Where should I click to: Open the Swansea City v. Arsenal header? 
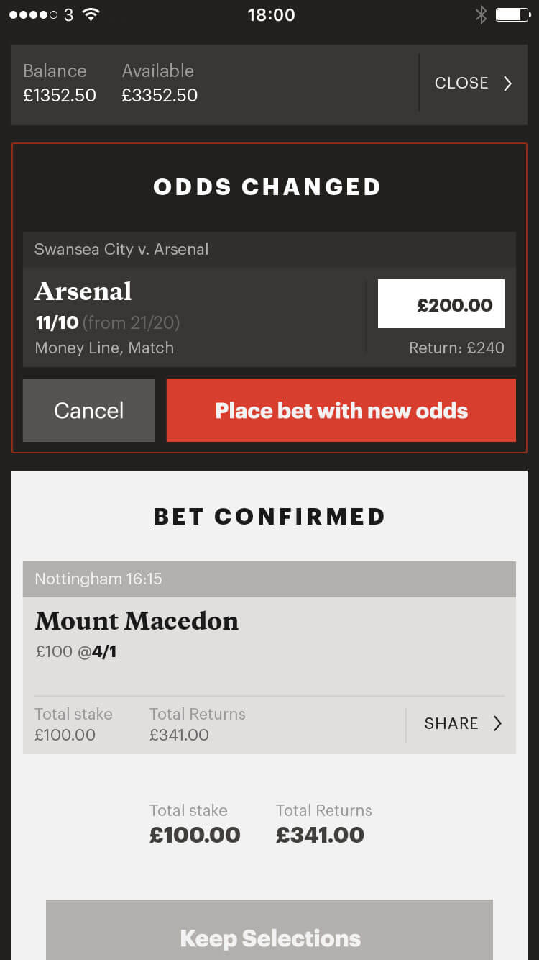click(x=269, y=250)
